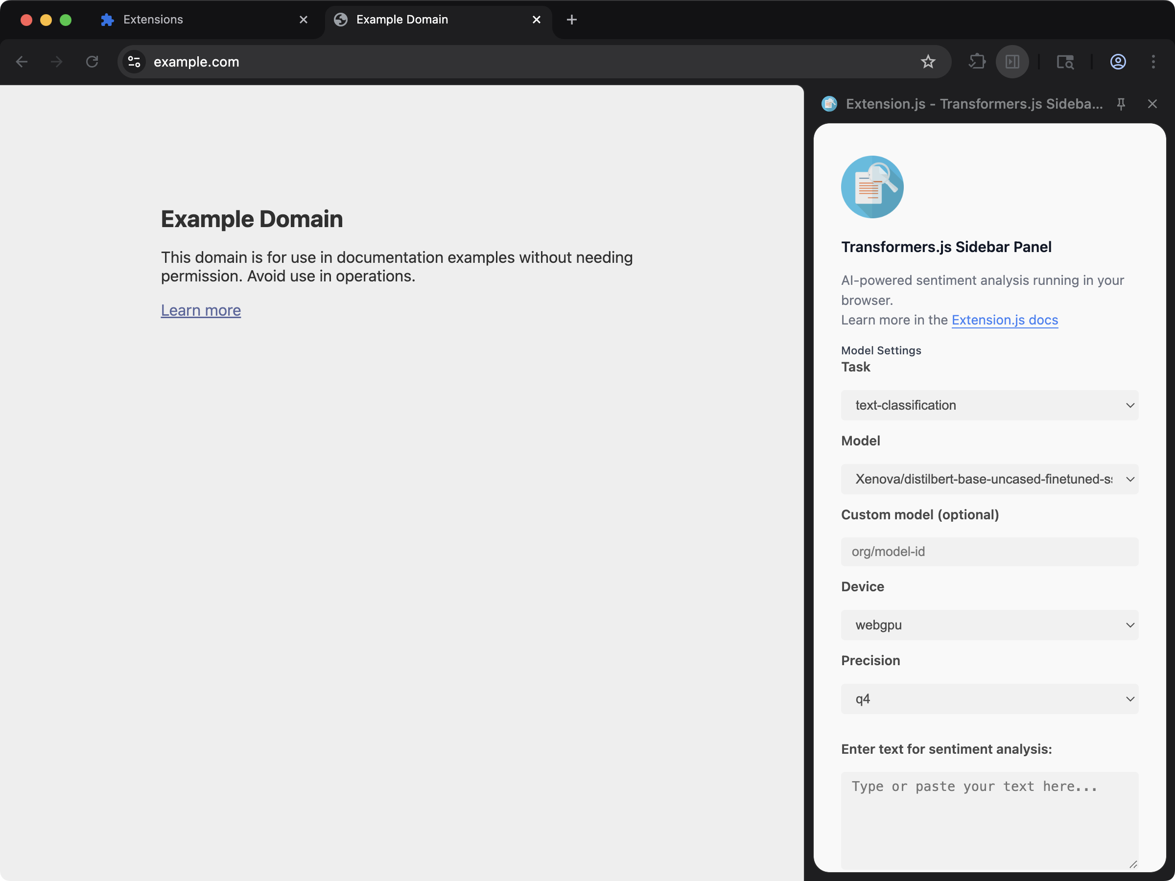The width and height of the screenshot is (1175, 881).
Task: Open the Search this tab icon
Action: click(1065, 62)
